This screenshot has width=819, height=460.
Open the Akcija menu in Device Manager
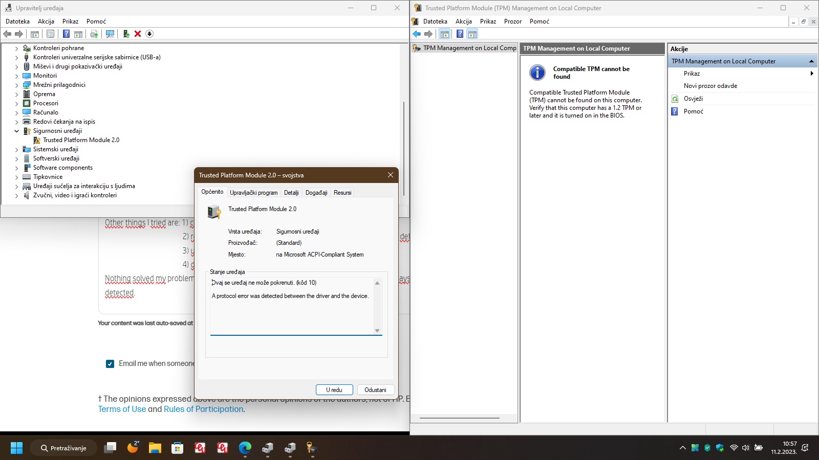(x=46, y=21)
